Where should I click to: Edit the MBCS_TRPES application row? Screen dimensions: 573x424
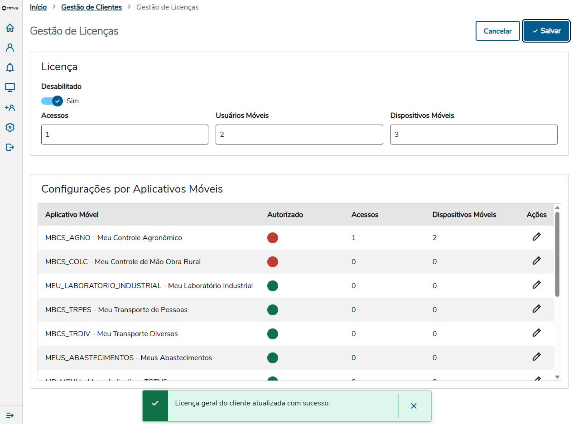536,309
